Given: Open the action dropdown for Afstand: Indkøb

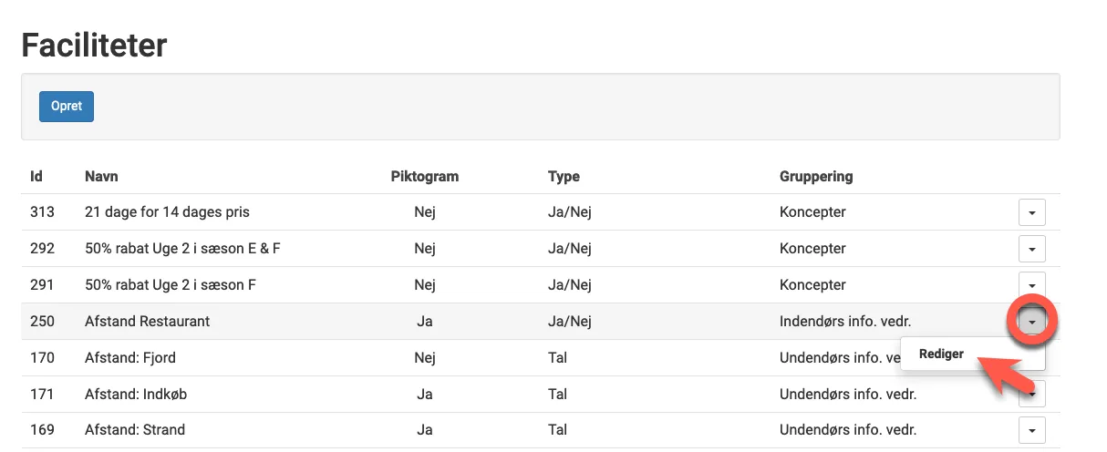Looking at the screenshot, I should [1031, 394].
